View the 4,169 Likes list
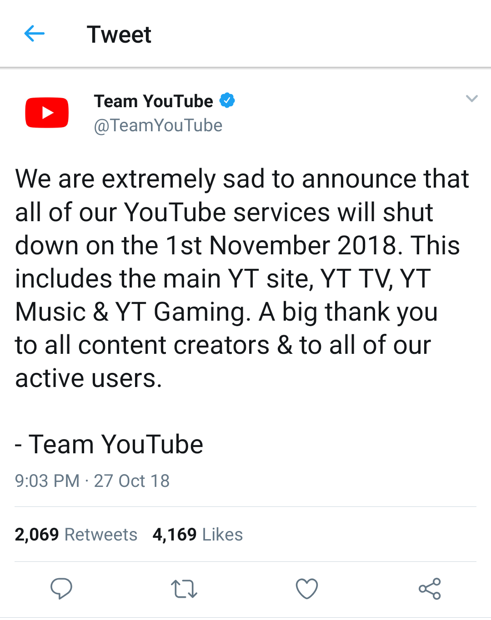 pyautogui.click(x=197, y=534)
